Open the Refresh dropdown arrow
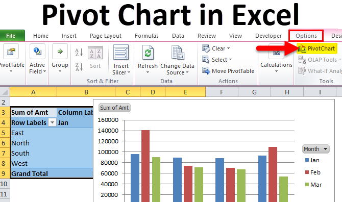Image resolution: width=342 pixels, height=202 pixels. click(148, 72)
